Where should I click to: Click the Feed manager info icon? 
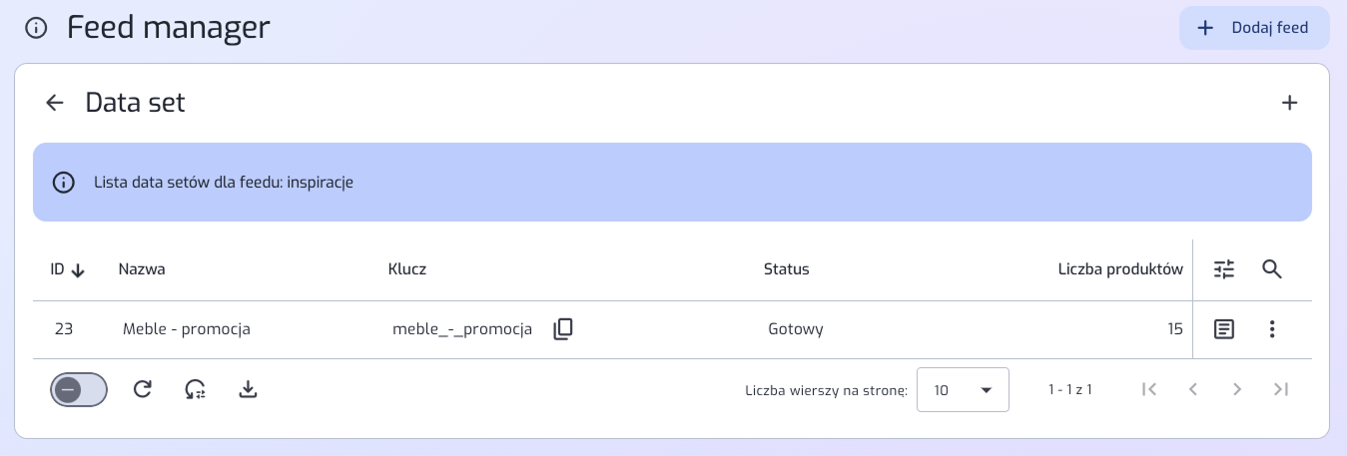pos(36,28)
